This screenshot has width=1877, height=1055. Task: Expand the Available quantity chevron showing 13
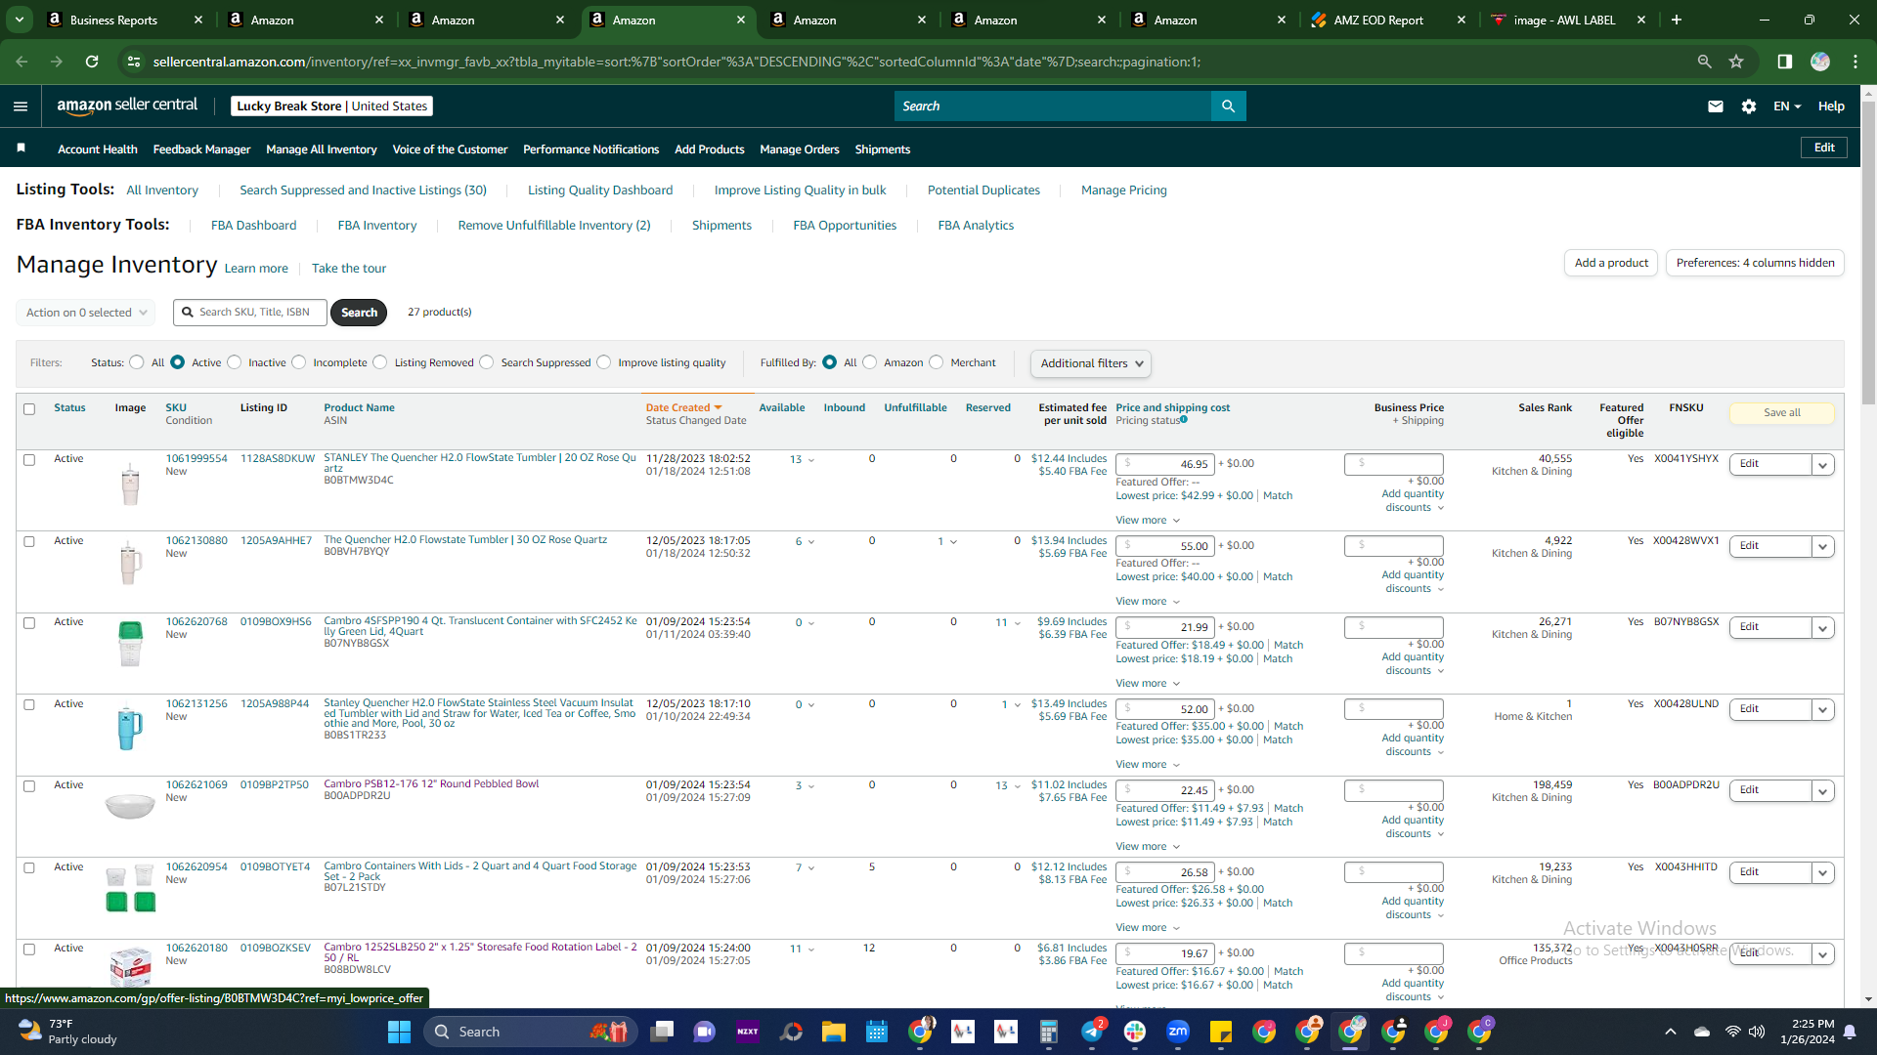coord(811,460)
